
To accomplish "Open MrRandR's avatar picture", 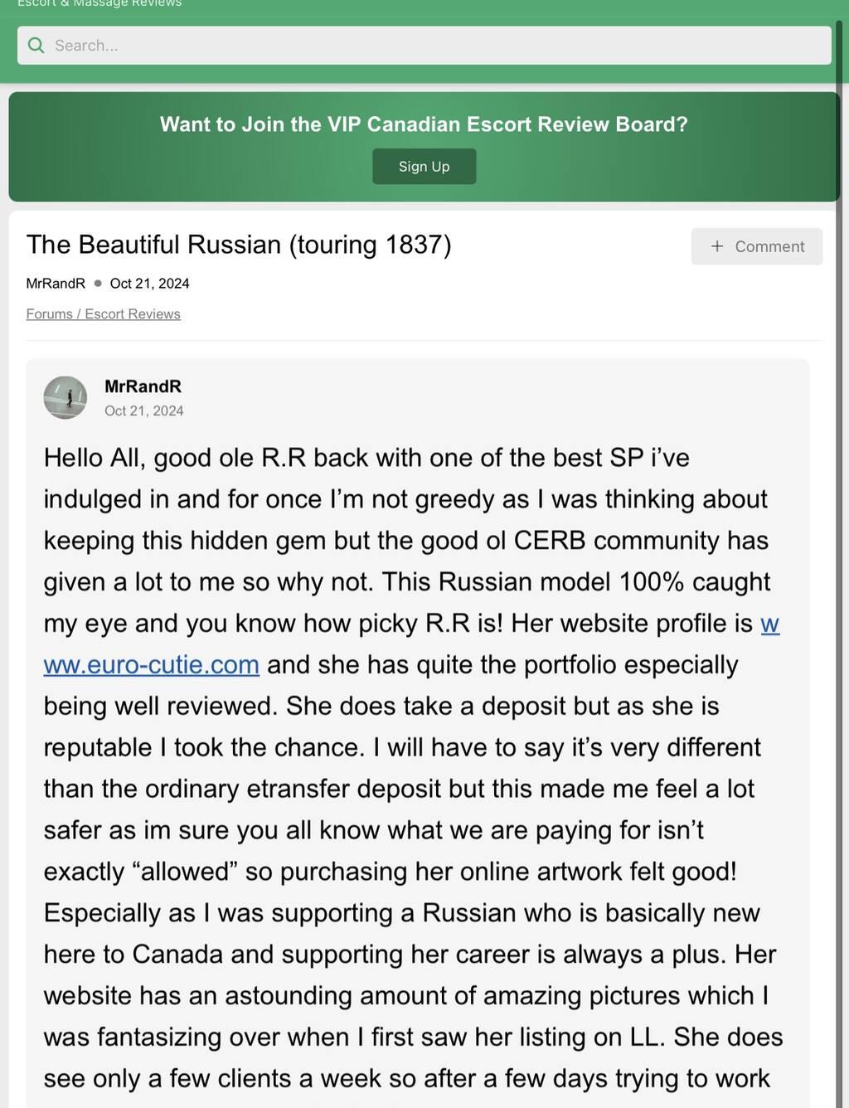I will point(65,397).
